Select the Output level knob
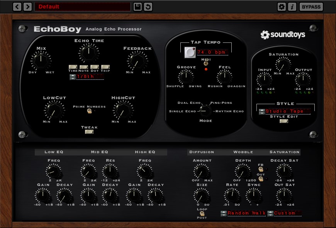336x228 pixels. pyautogui.click(x=303, y=79)
